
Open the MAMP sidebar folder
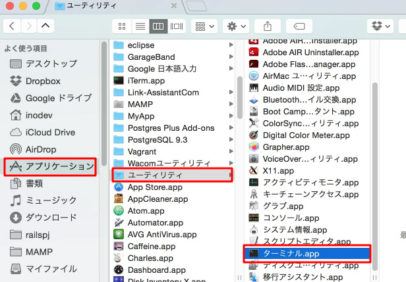31,252
